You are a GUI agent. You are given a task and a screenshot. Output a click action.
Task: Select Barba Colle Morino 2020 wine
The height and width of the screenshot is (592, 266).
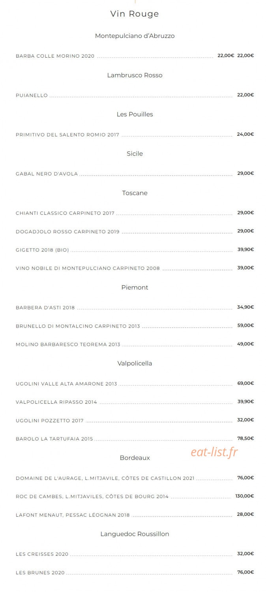(x=55, y=56)
